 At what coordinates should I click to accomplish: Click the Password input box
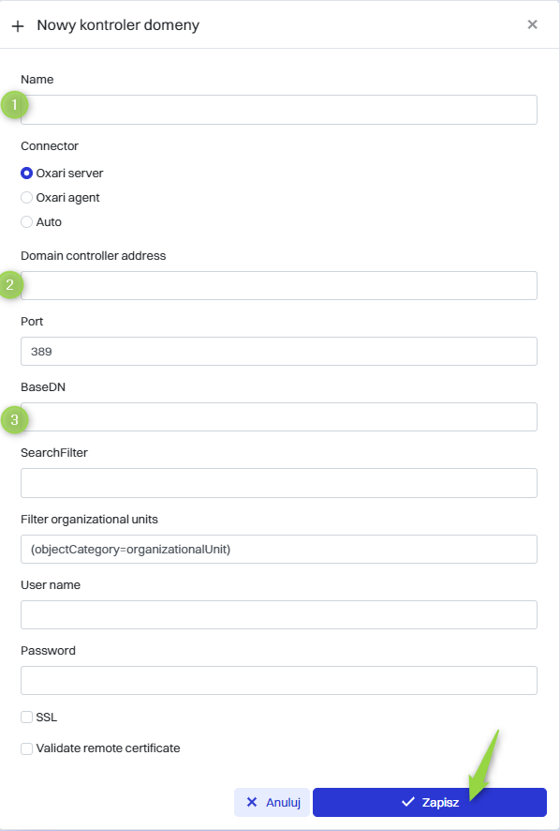coord(279,681)
